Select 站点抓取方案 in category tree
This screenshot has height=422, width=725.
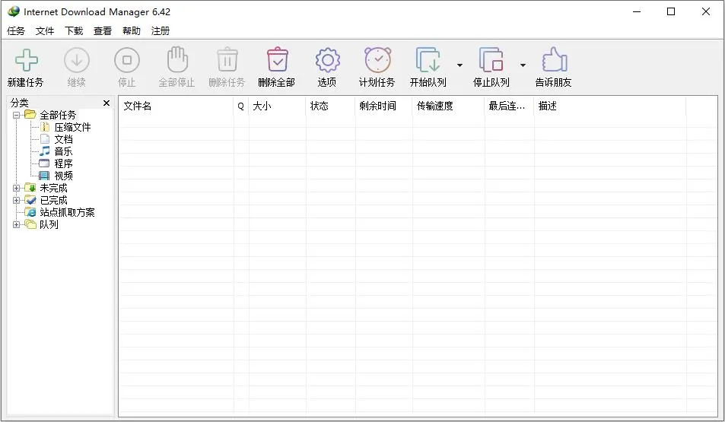[67, 212]
